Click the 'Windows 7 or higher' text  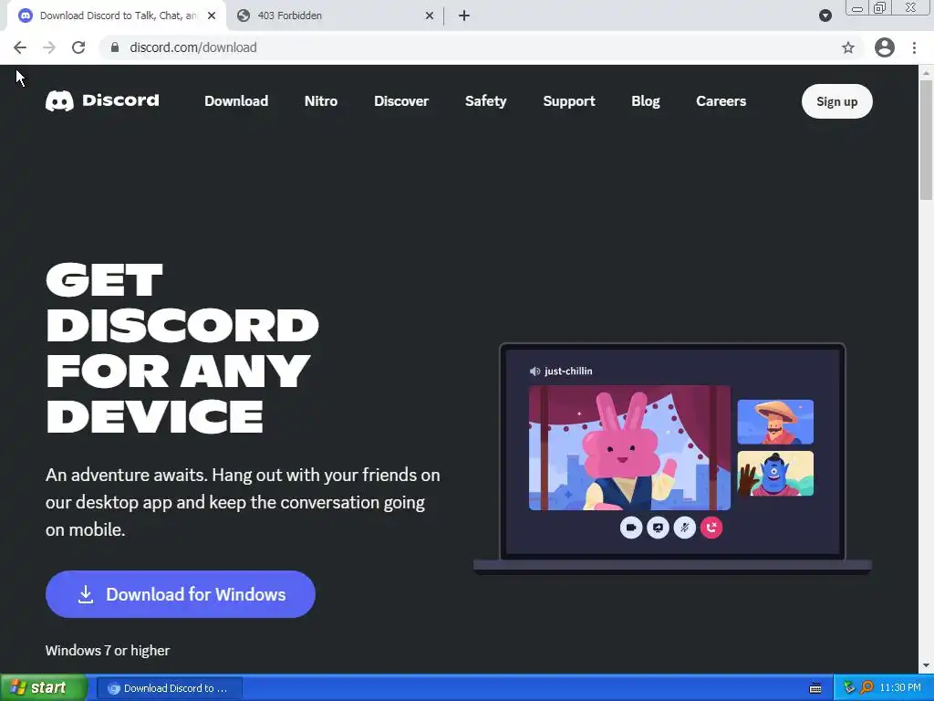108,650
